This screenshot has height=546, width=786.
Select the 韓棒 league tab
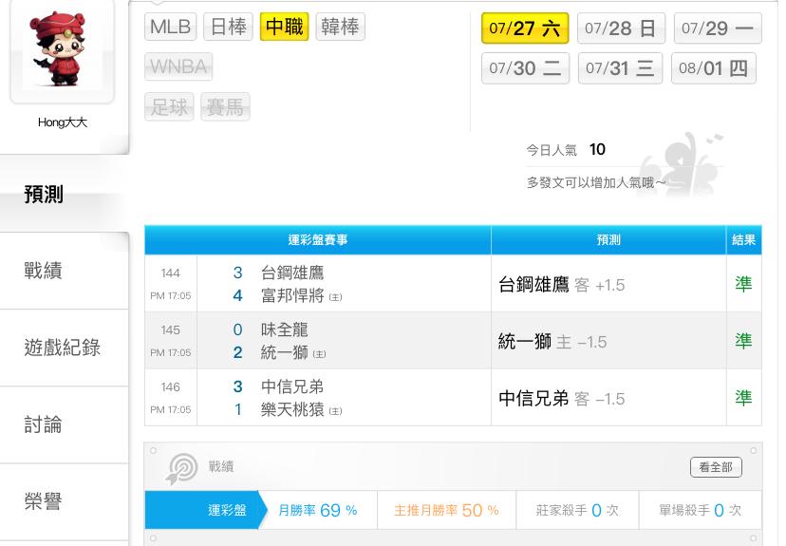pos(341,28)
